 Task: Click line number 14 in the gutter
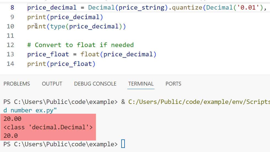click(10, 64)
